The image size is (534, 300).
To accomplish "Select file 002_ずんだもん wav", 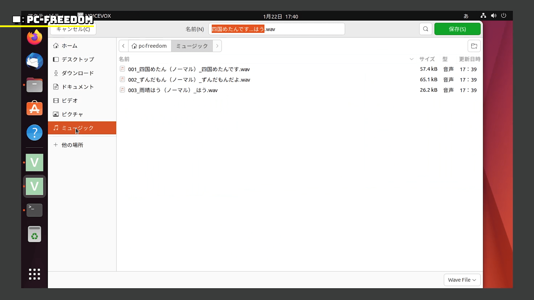I will coord(189,80).
